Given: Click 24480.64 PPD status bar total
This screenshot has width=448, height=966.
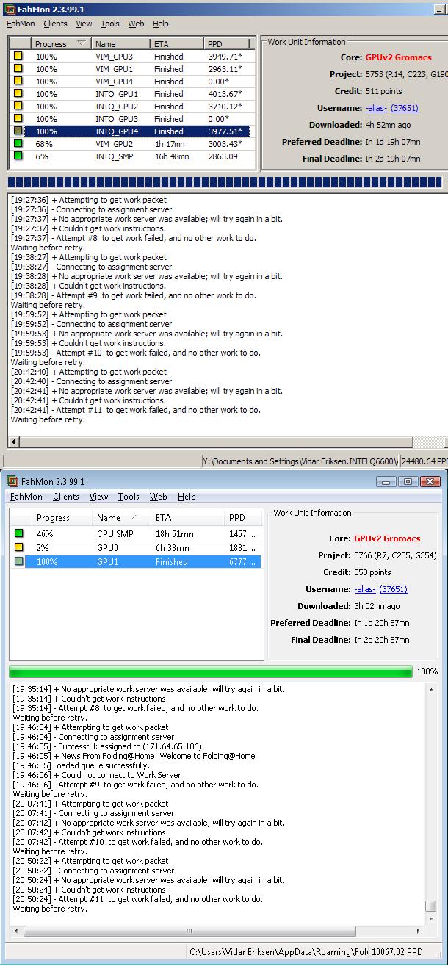Looking at the screenshot, I should point(423,461).
